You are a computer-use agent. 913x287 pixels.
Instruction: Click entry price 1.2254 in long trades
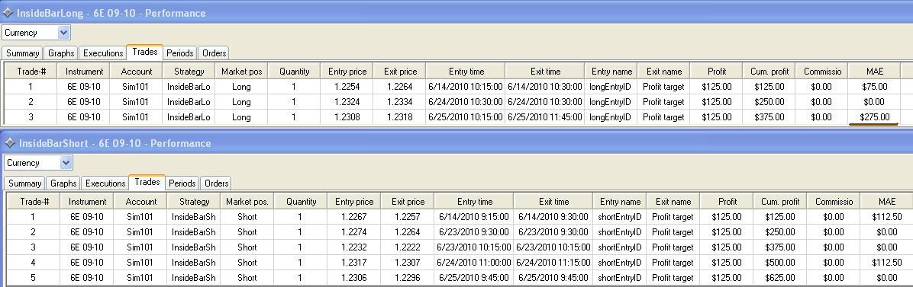pos(347,87)
